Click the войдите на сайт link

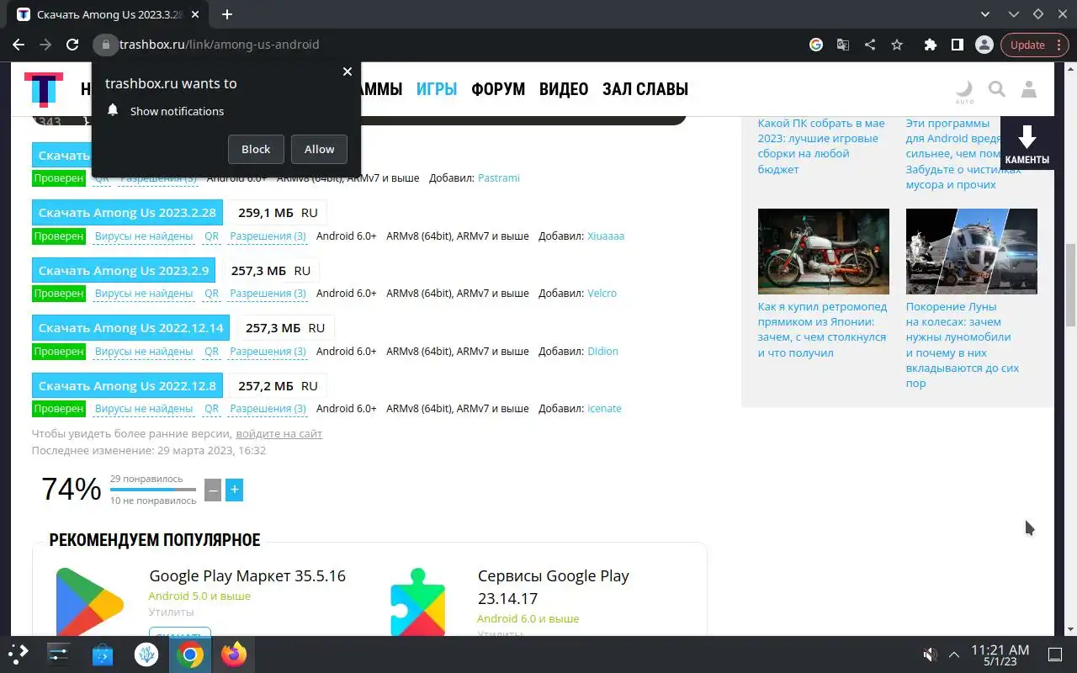tap(279, 434)
